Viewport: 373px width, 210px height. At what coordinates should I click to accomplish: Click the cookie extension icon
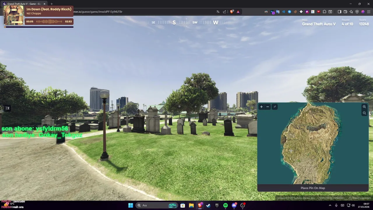[x=295, y=12]
